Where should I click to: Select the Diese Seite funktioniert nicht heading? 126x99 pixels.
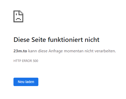coord(56,40)
